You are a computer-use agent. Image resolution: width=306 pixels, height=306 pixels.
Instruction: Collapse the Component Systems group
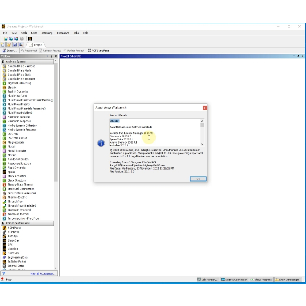tap(3, 223)
